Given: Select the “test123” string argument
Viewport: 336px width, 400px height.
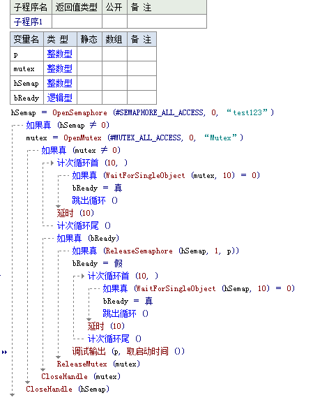Looking at the screenshot, I should (x=247, y=112).
